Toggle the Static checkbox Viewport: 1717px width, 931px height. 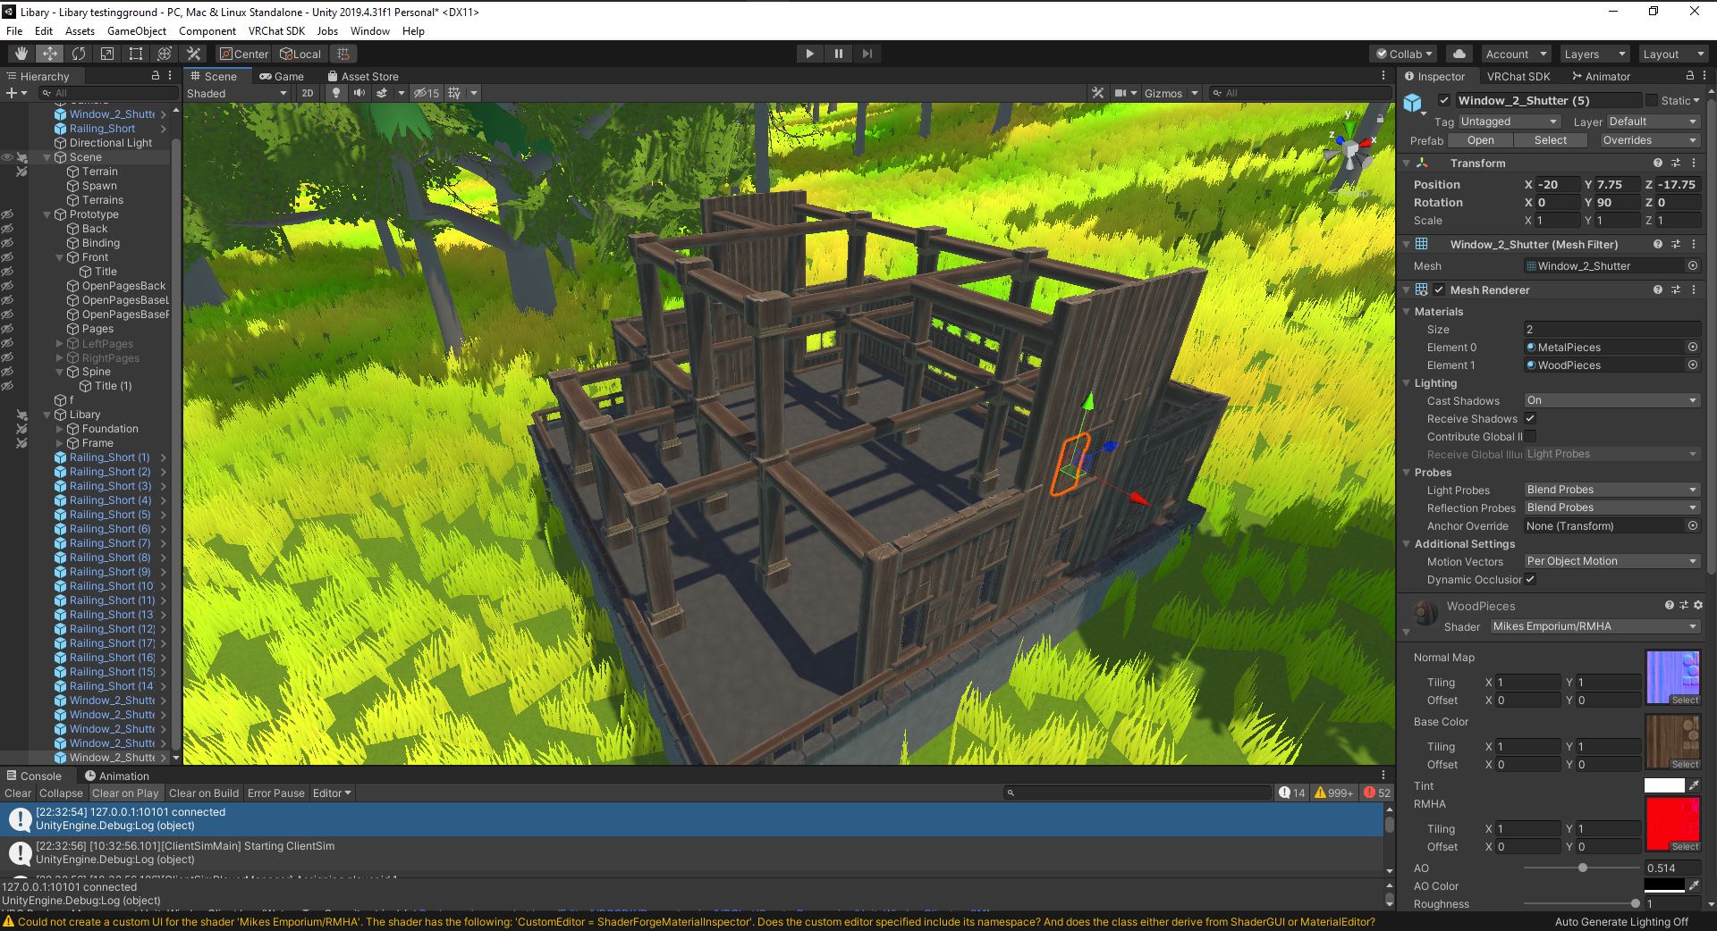[x=1652, y=100]
